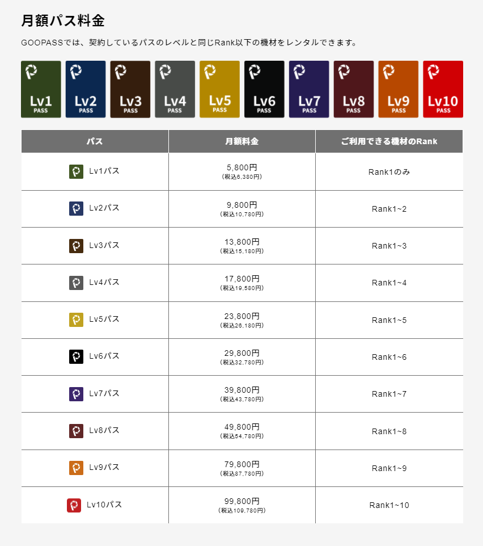Click the gold Lv5 PASS card
This screenshot has height=546, width=483.
click(220, 89)
